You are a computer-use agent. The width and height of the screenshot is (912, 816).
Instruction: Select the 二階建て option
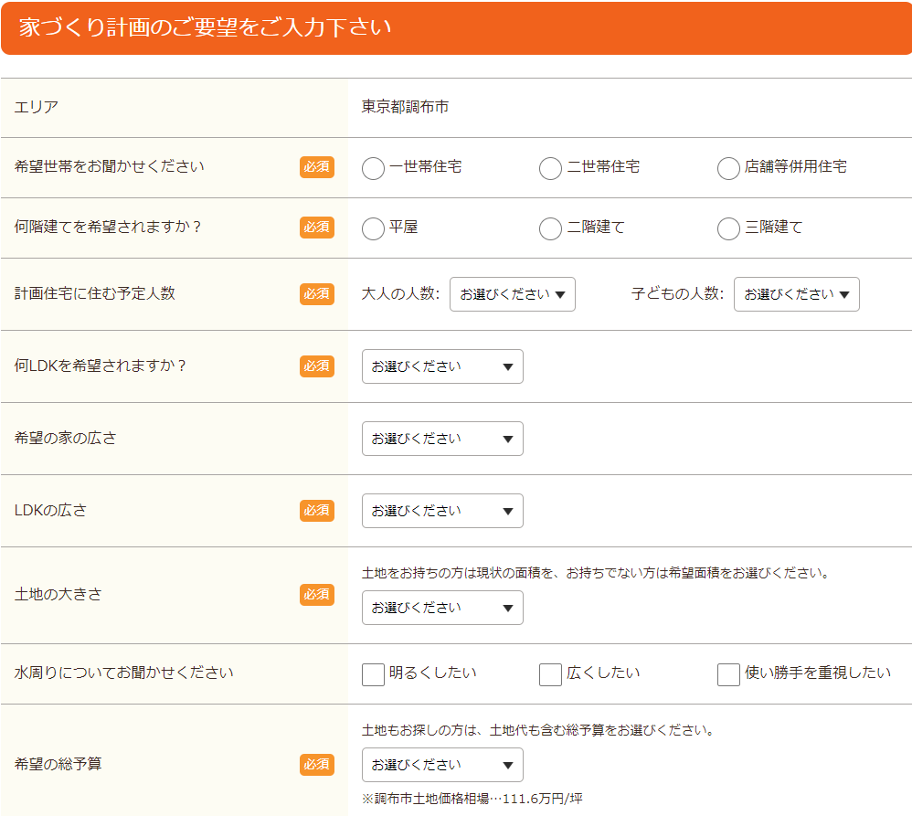coord(550,228)
